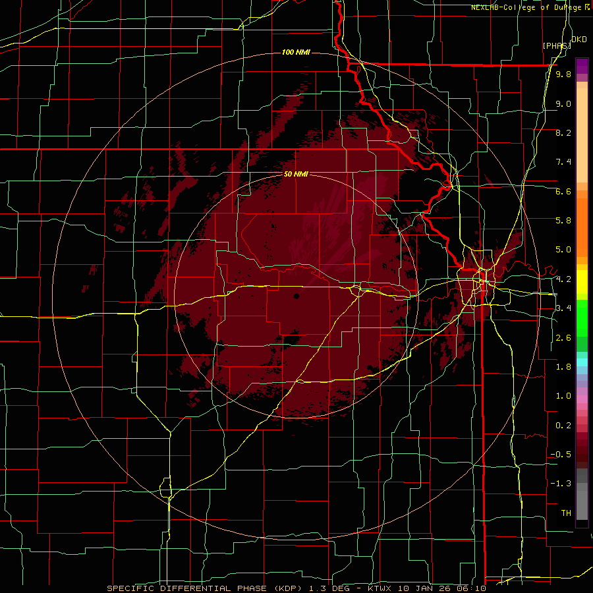Select the black radar site dot at center
Image resolution: width=593 pixels, height=593 pixels.
[x=296, y=296]
